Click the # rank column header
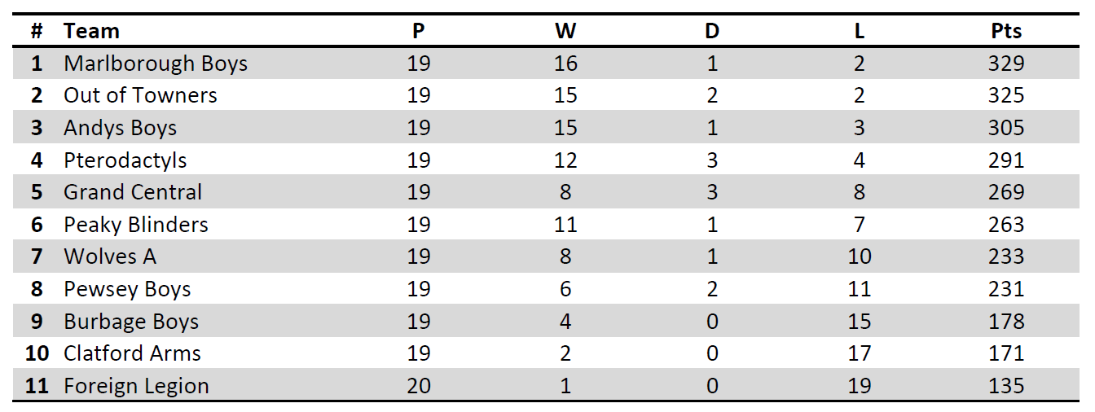Image resolution: width=1095 pixels, height=412 pixels. (37, 31)
